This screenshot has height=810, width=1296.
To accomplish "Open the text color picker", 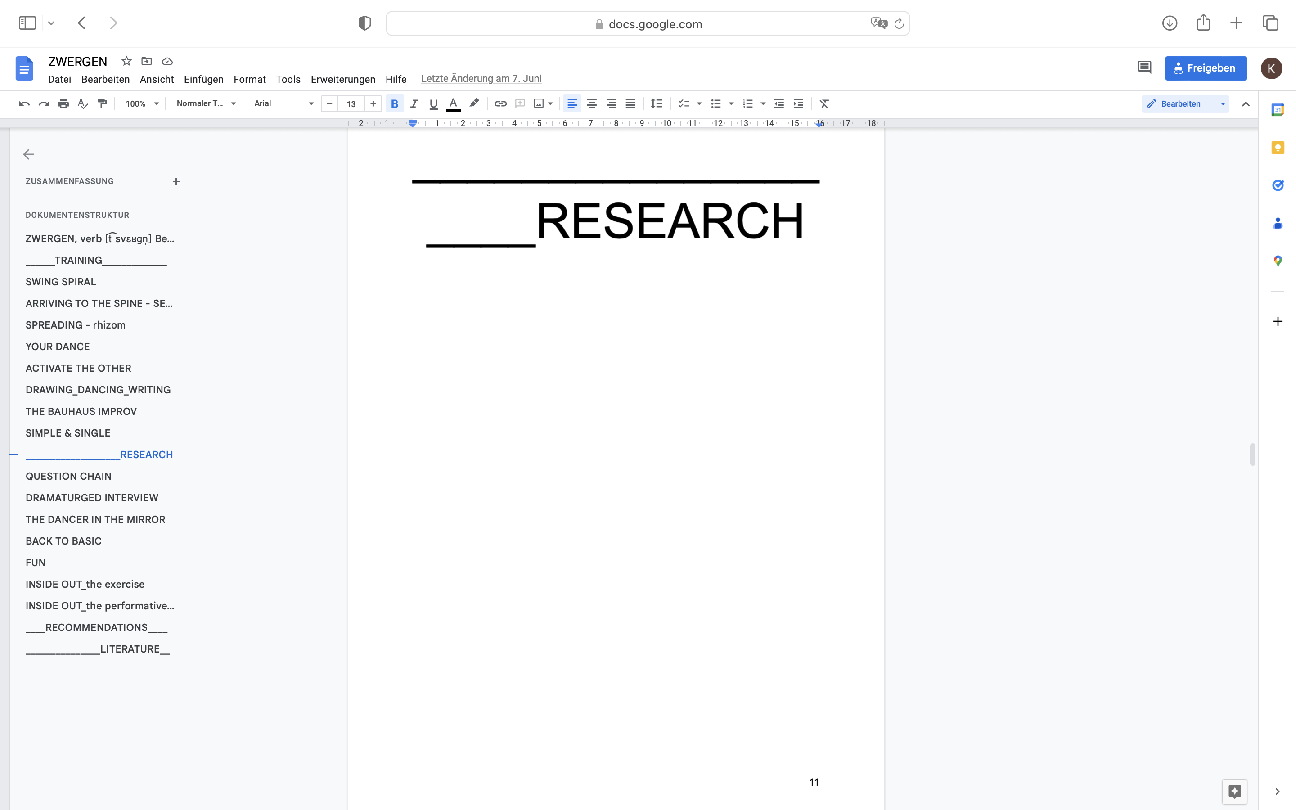I will (x=453, y=104).
